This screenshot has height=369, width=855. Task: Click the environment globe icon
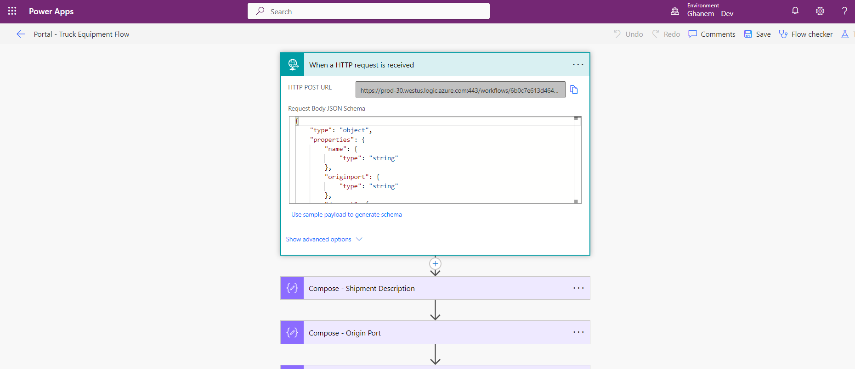675,11
